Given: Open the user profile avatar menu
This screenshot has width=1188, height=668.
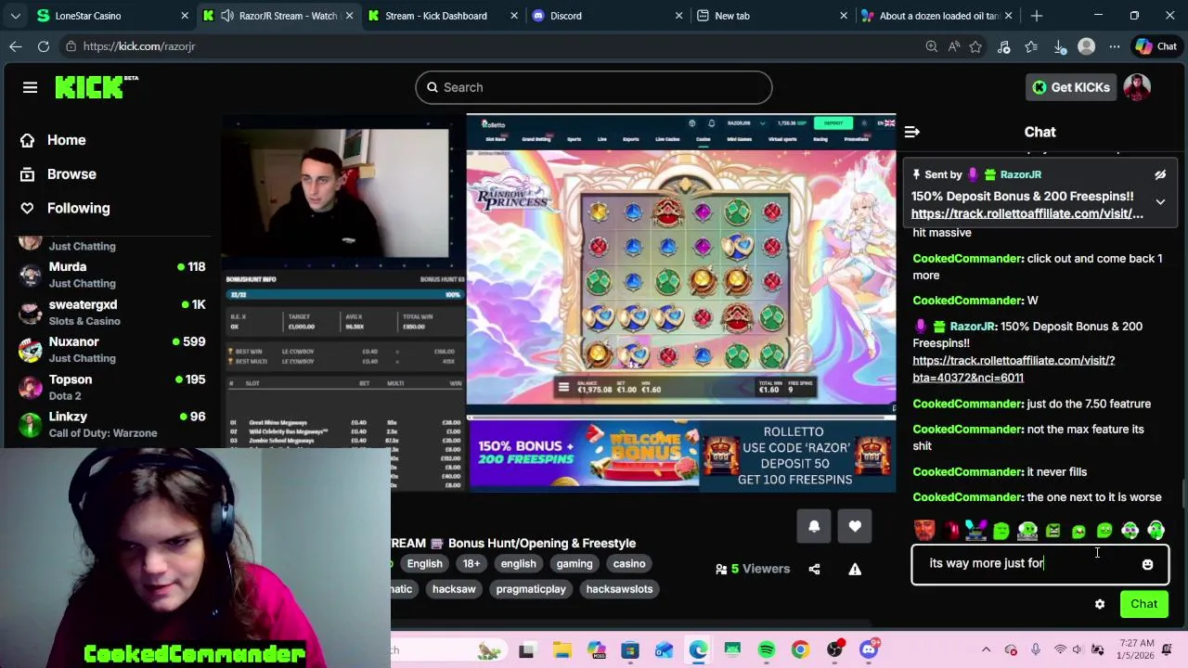Looking at the screenshot, I should [x=1137, y=87].
